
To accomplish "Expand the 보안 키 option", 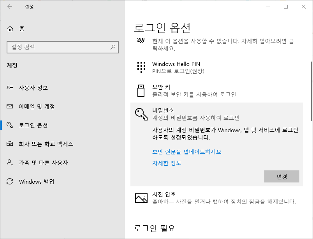I will click(217, 91).
